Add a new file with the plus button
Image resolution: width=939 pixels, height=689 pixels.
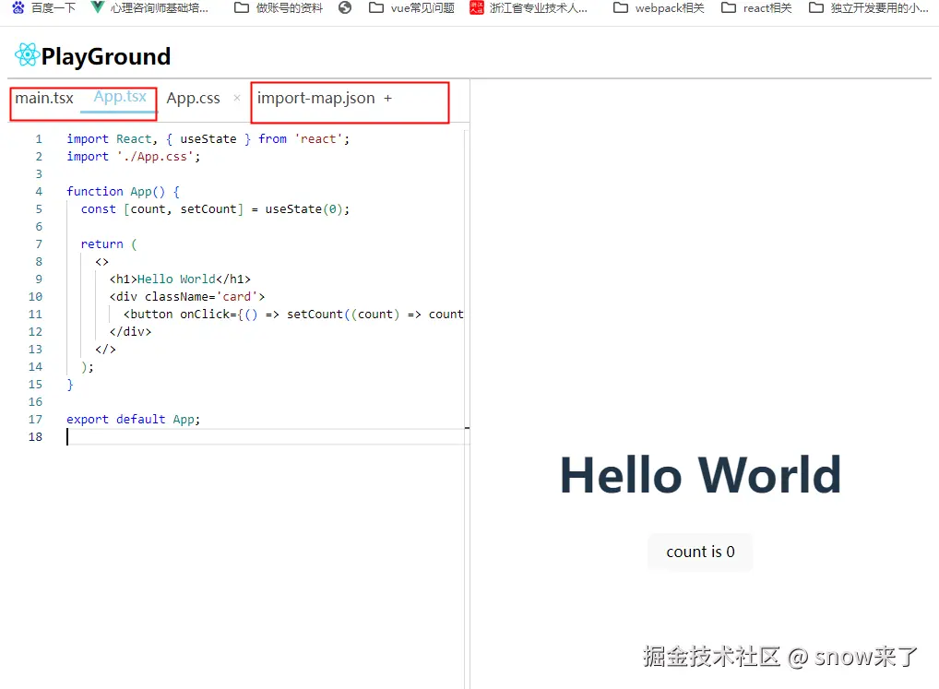(388, 98)
